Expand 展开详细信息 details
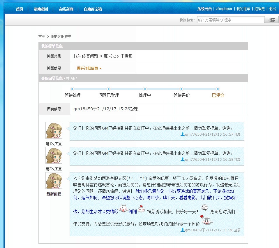This screenshot has width=279, height=248. 87,68
